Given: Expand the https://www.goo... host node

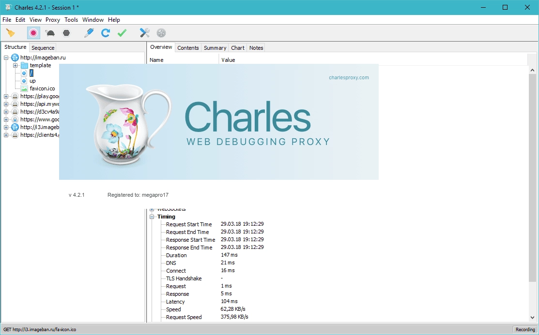Looking at the screenshot, I should 6,119.
